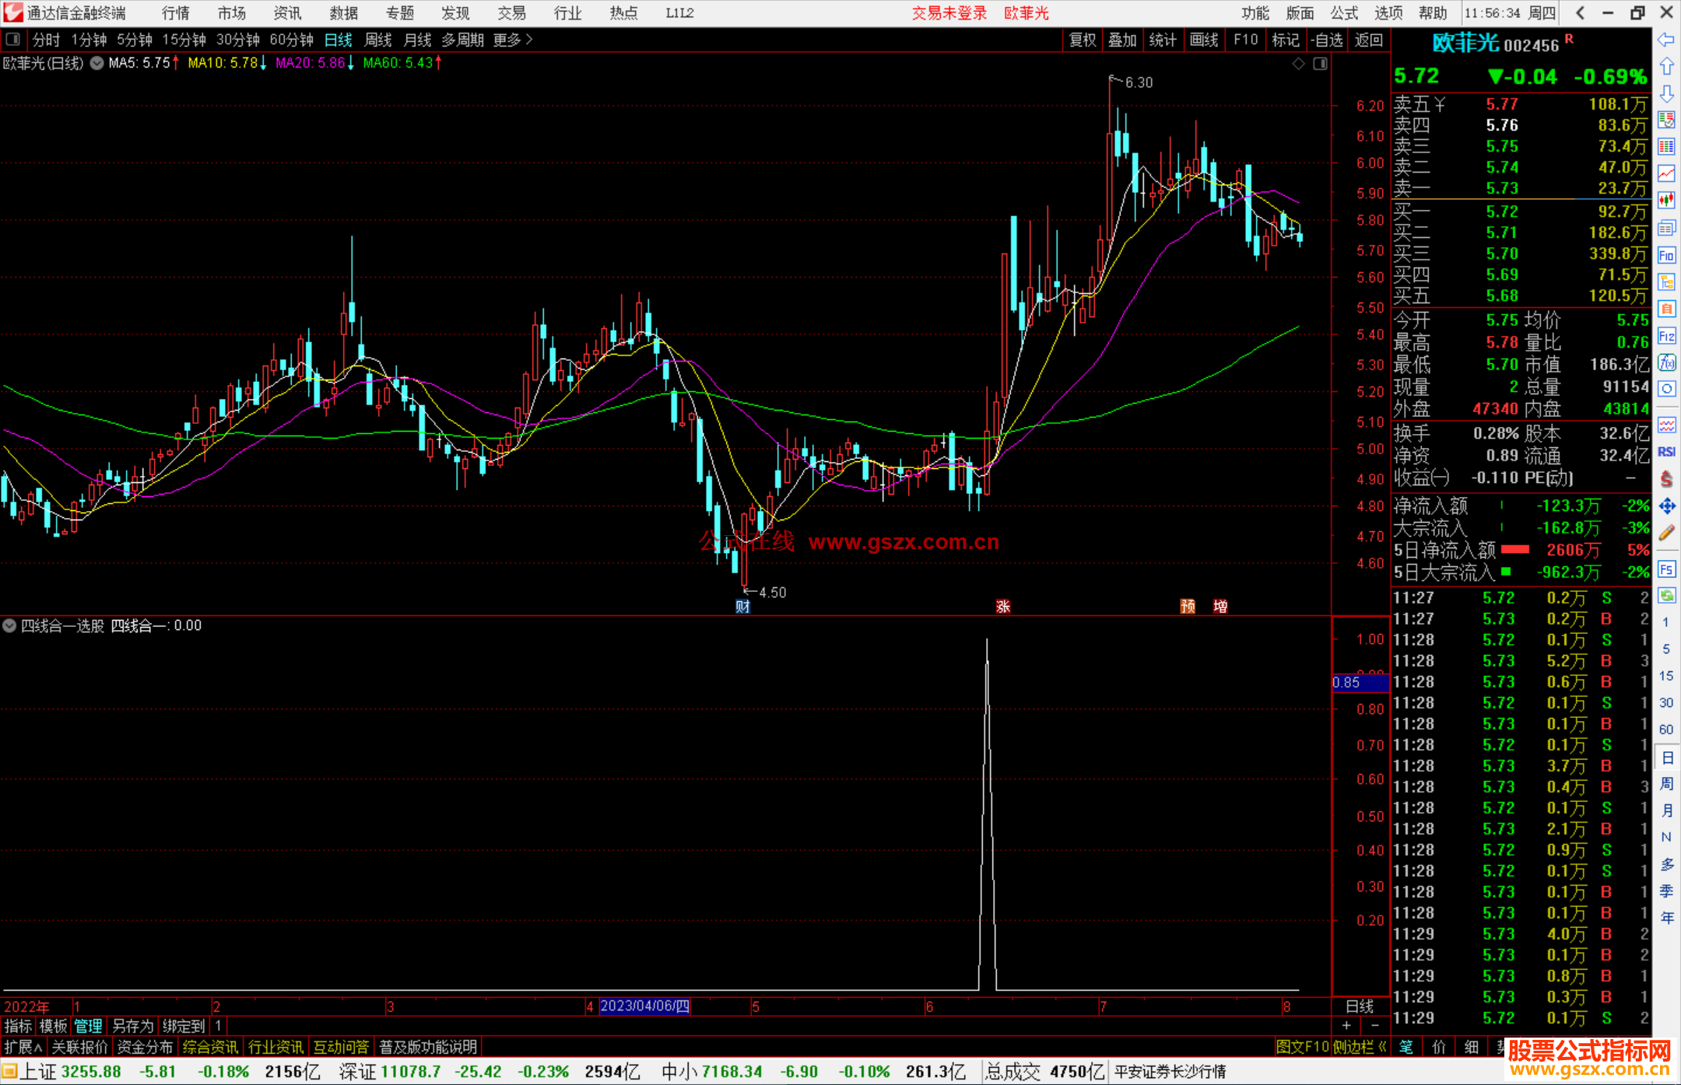Toggle the side panel icon left of 分时
The image size is (1681, 1085).
point(12,39)
